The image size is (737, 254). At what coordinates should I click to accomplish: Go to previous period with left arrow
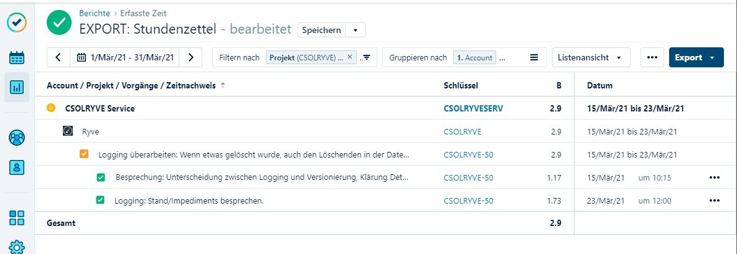pos(59,57)
